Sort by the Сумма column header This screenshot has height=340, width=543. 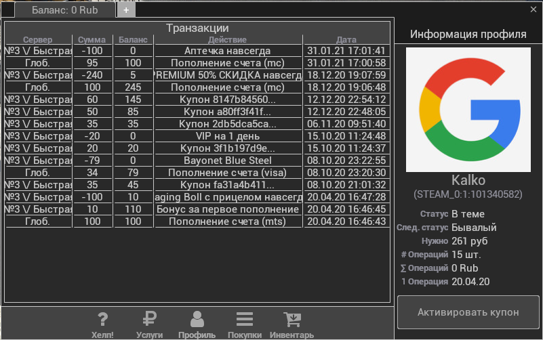92,40
